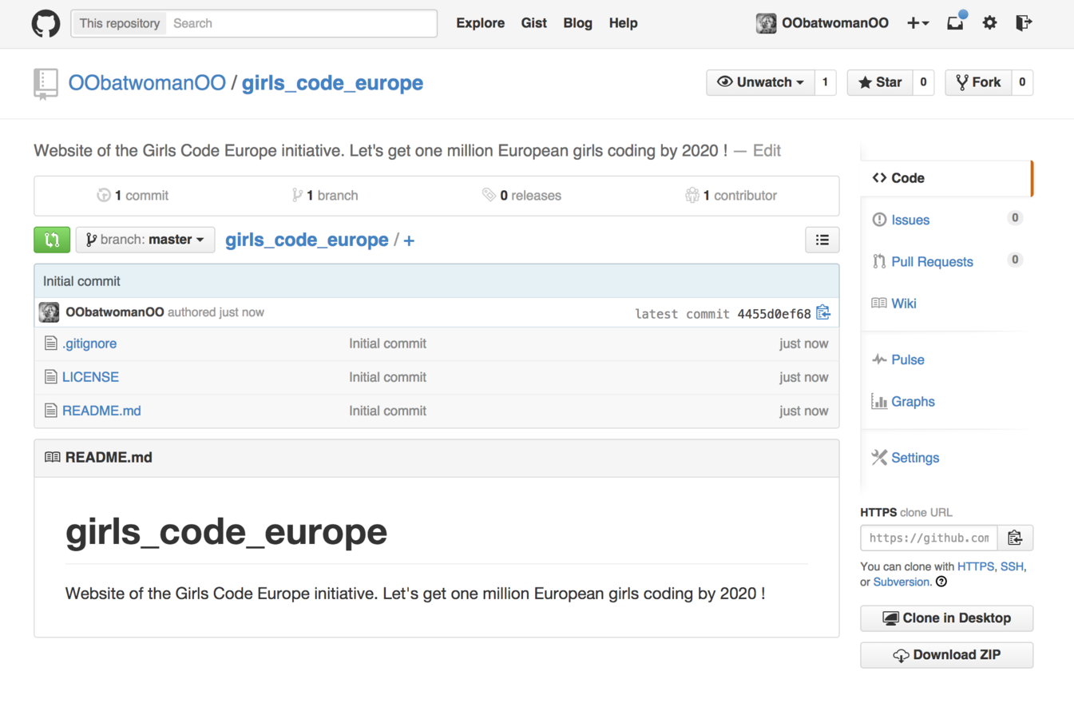Open the Explore menu item

(x=480, y=23)
